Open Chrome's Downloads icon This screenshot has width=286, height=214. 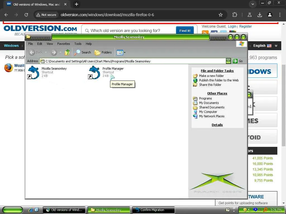(x=260, y=15)
